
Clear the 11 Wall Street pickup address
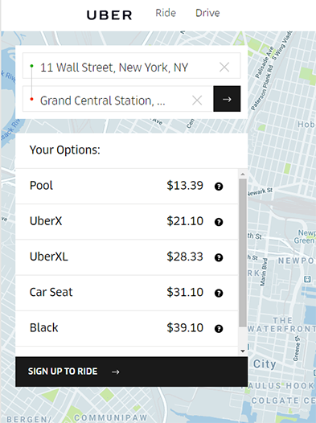224,68
